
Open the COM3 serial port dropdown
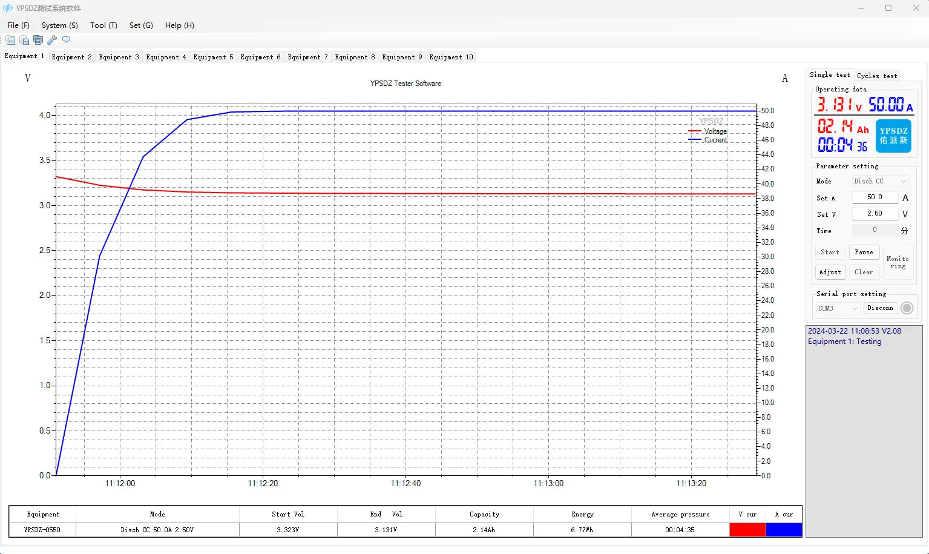point(838,308)
